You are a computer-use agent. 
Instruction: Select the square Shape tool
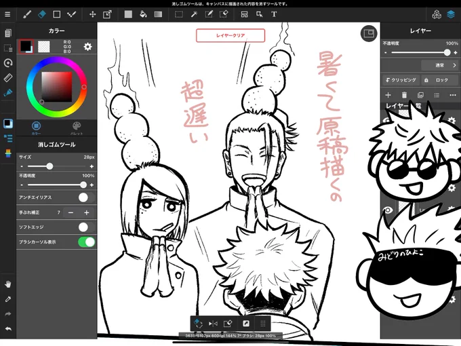pos(56,14)
